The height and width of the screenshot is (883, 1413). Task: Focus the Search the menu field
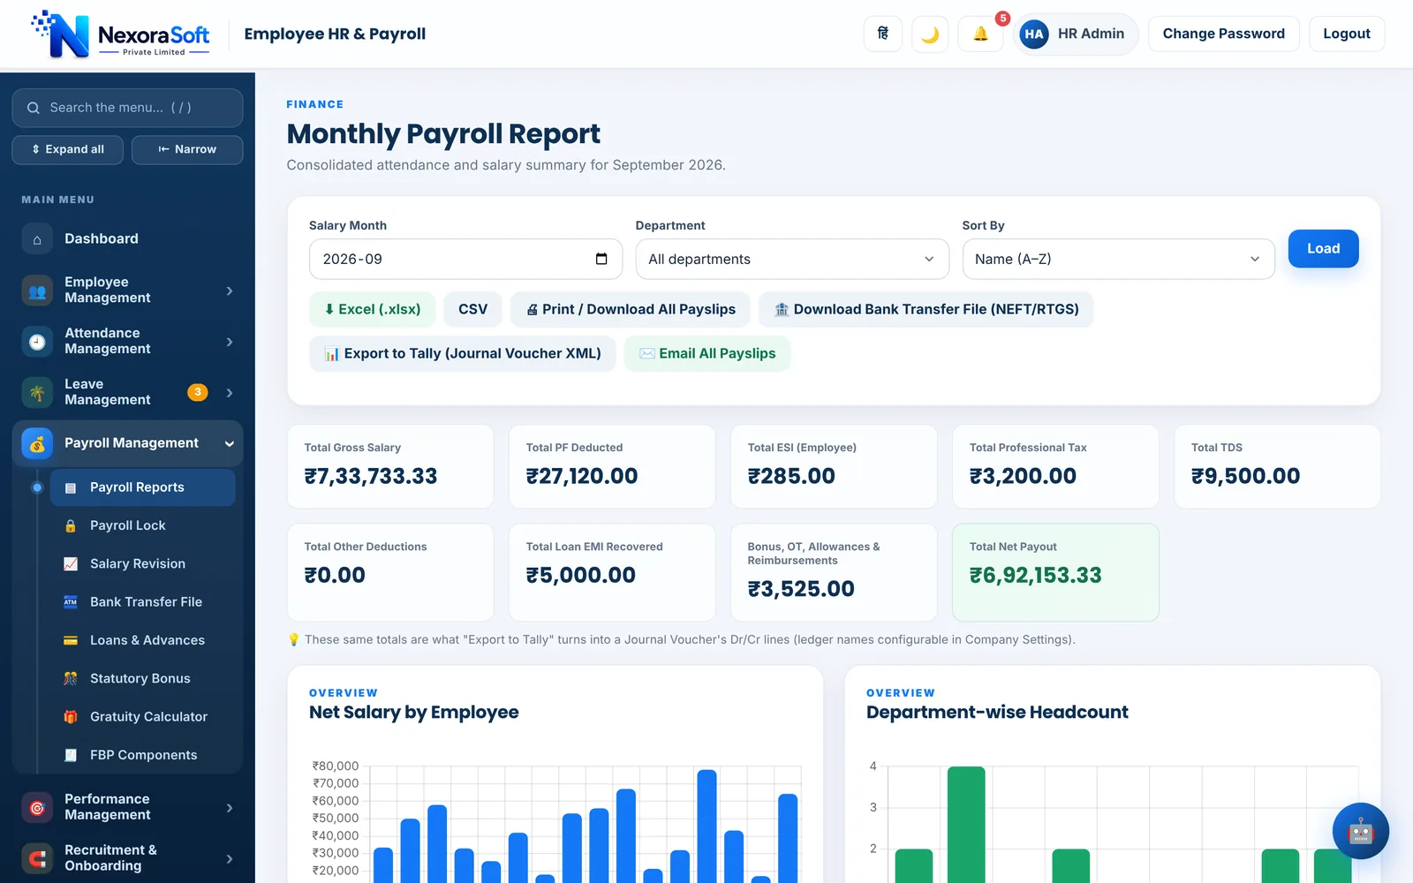127,108
